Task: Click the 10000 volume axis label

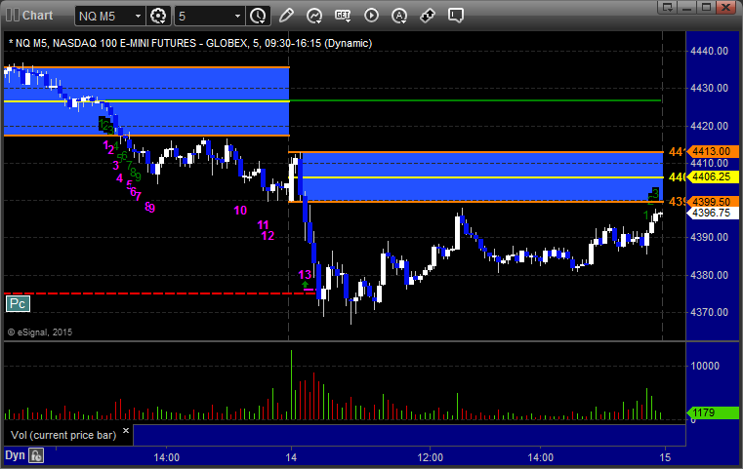Action: click(705, 366)
